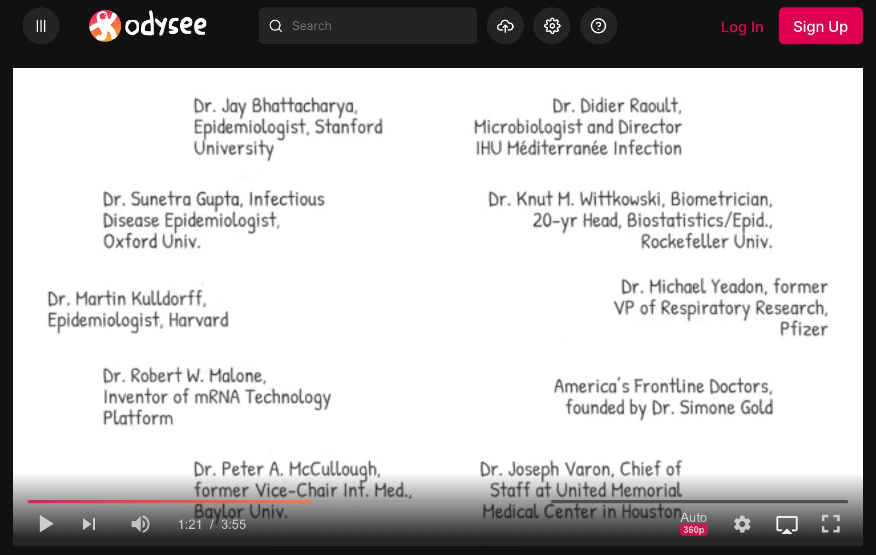876x555 pixels.
Task: Open the help question mark icon
Action: click(x=598, y=26)
